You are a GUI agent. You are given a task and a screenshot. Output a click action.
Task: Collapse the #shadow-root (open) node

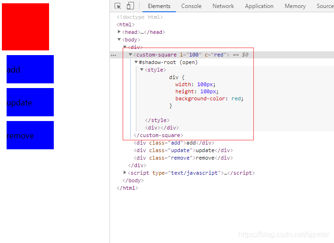(x=136, y=62)
